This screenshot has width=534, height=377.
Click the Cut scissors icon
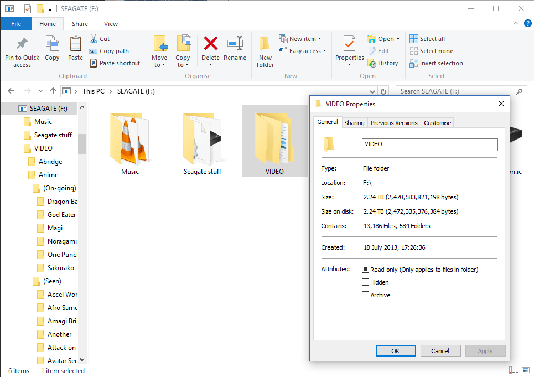[x=94, y=39]
